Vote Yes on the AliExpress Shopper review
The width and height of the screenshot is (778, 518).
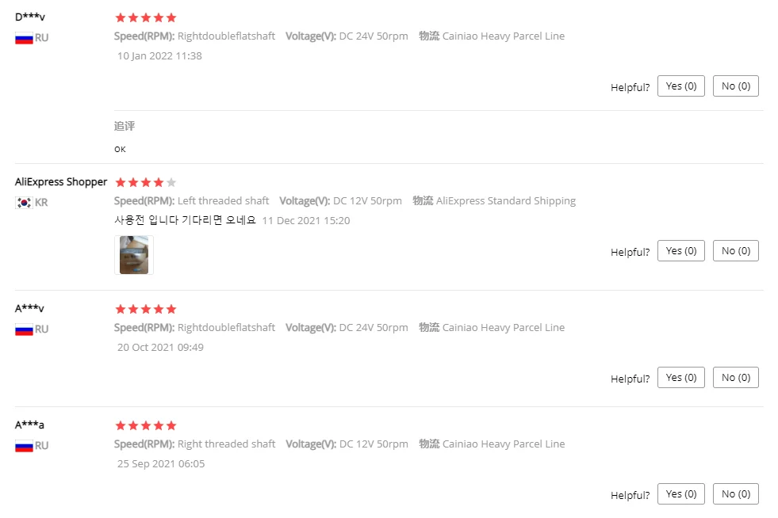point(680,251)
